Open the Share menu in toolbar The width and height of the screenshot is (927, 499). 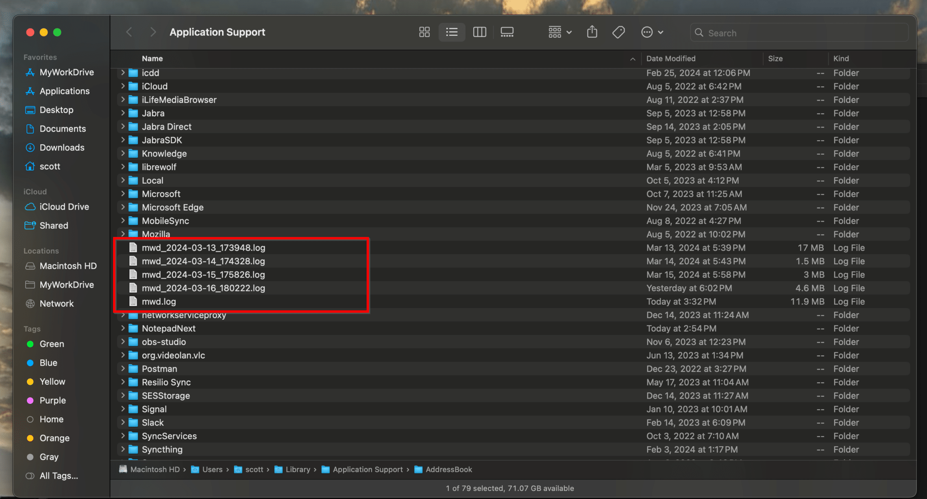coord(592,32)
